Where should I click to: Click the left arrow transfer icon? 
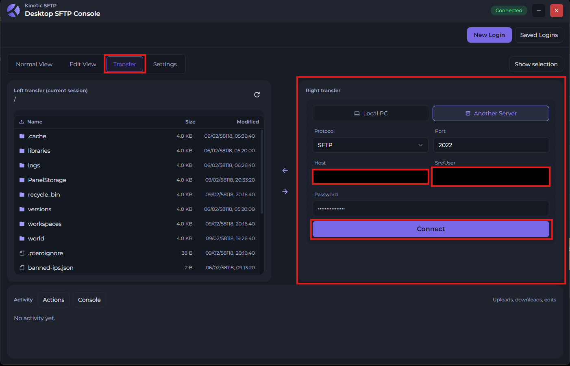(285, 171)
